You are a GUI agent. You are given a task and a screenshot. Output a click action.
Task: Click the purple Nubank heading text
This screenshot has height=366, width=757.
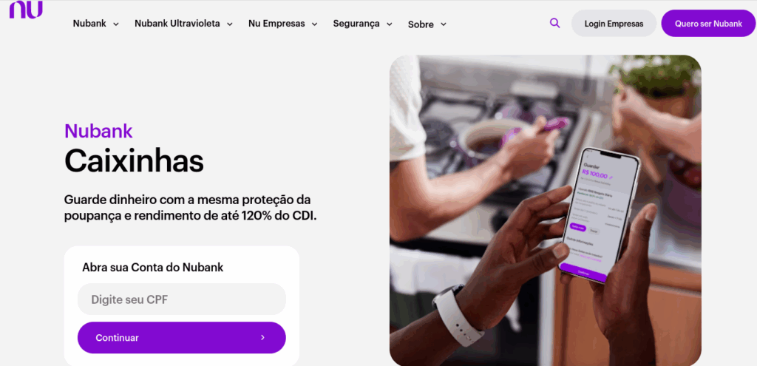coord(98,131)
